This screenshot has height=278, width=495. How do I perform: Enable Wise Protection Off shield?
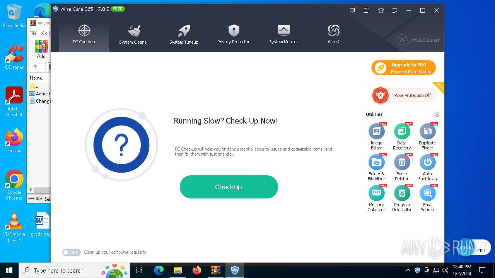click(404, 95)
